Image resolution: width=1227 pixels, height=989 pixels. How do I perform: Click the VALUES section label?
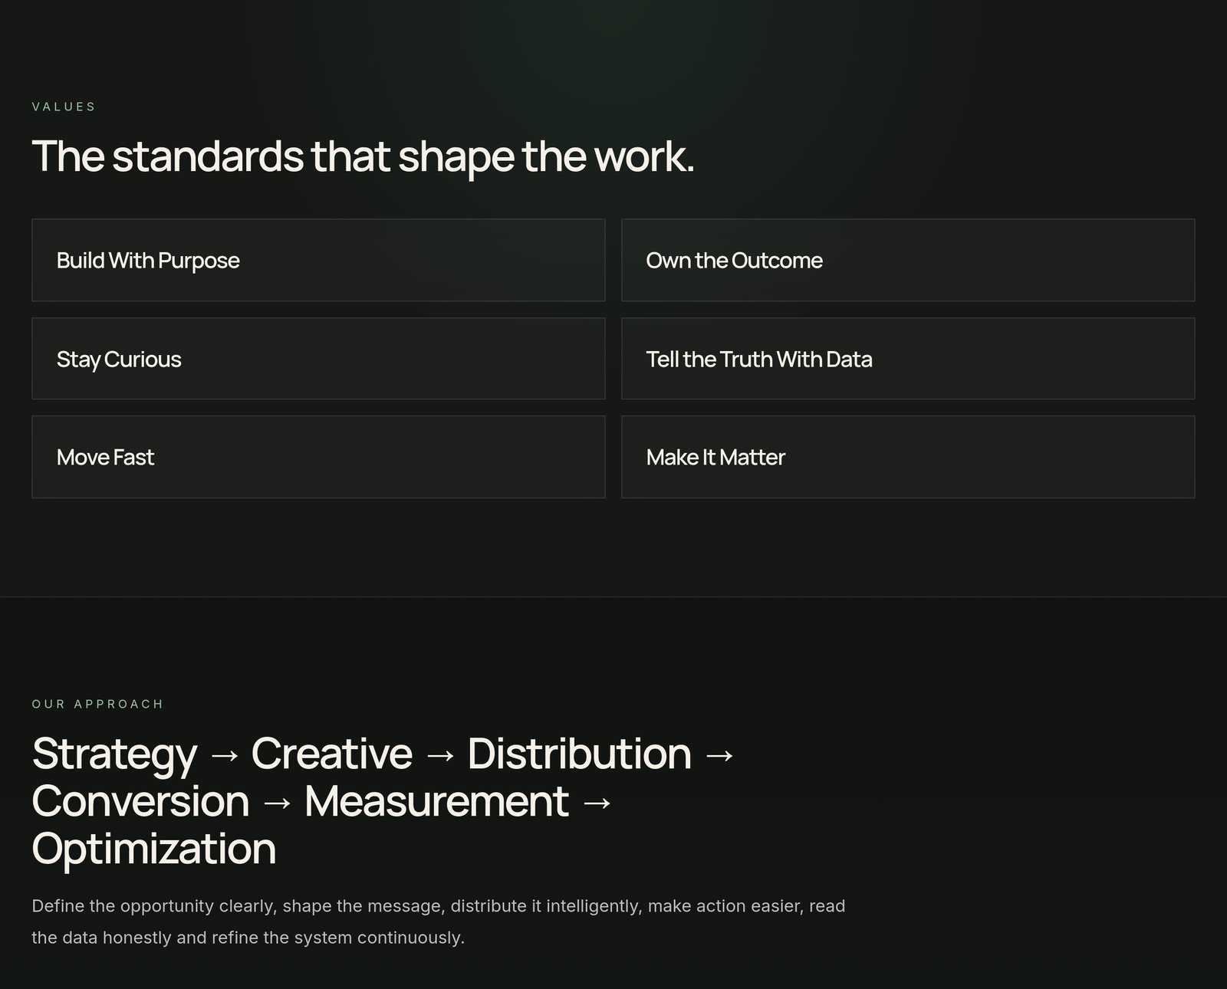[x=64, y=107]
